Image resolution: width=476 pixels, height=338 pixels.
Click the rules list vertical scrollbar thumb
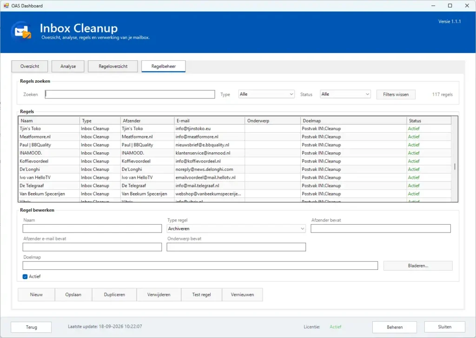tap(455, 166)
